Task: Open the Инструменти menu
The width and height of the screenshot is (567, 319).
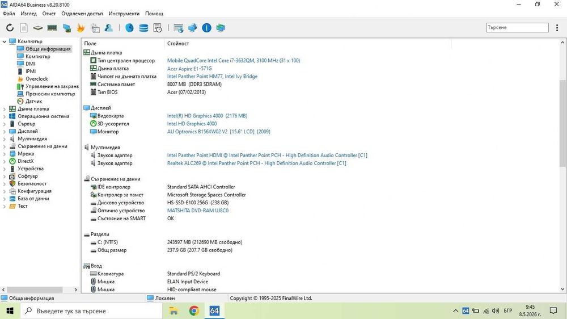Action: click(124, 14)
